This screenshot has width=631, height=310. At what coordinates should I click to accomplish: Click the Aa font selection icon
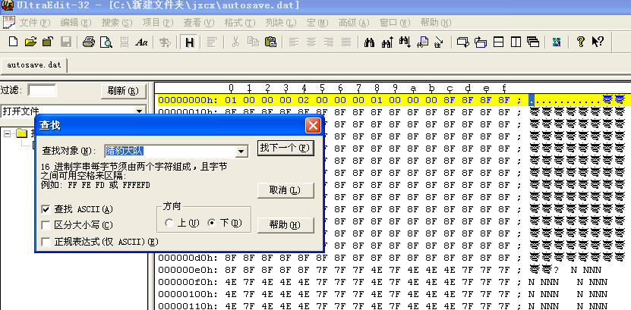[x=141, y=42]
